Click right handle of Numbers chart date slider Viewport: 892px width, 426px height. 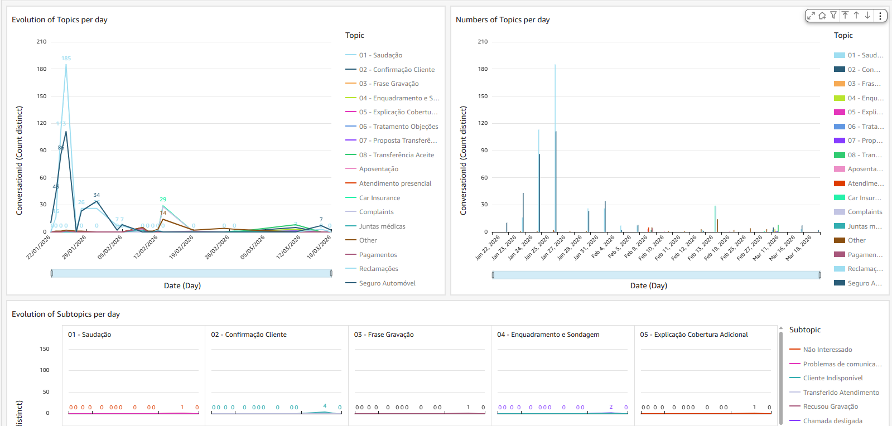click(x=819, y=275)
